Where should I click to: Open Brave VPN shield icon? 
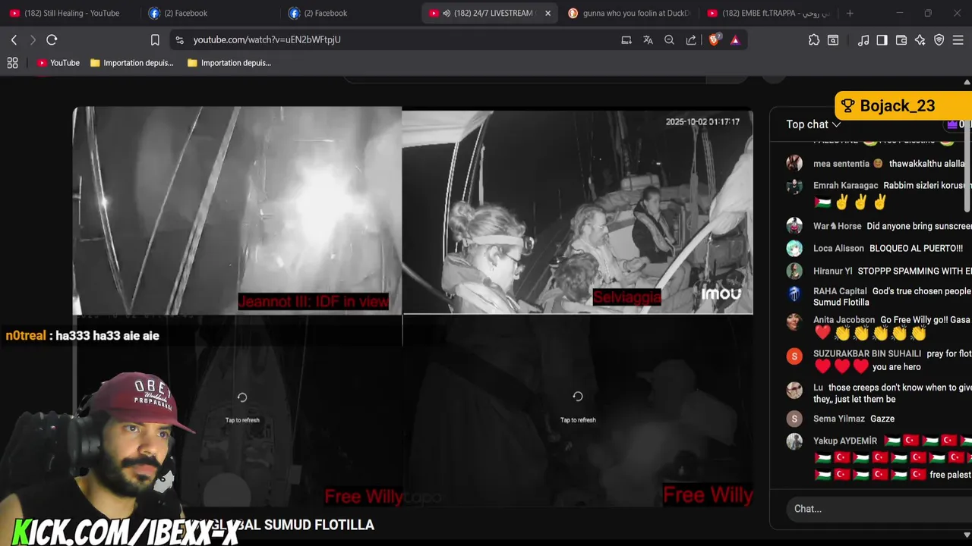click(x=939, y=40)
